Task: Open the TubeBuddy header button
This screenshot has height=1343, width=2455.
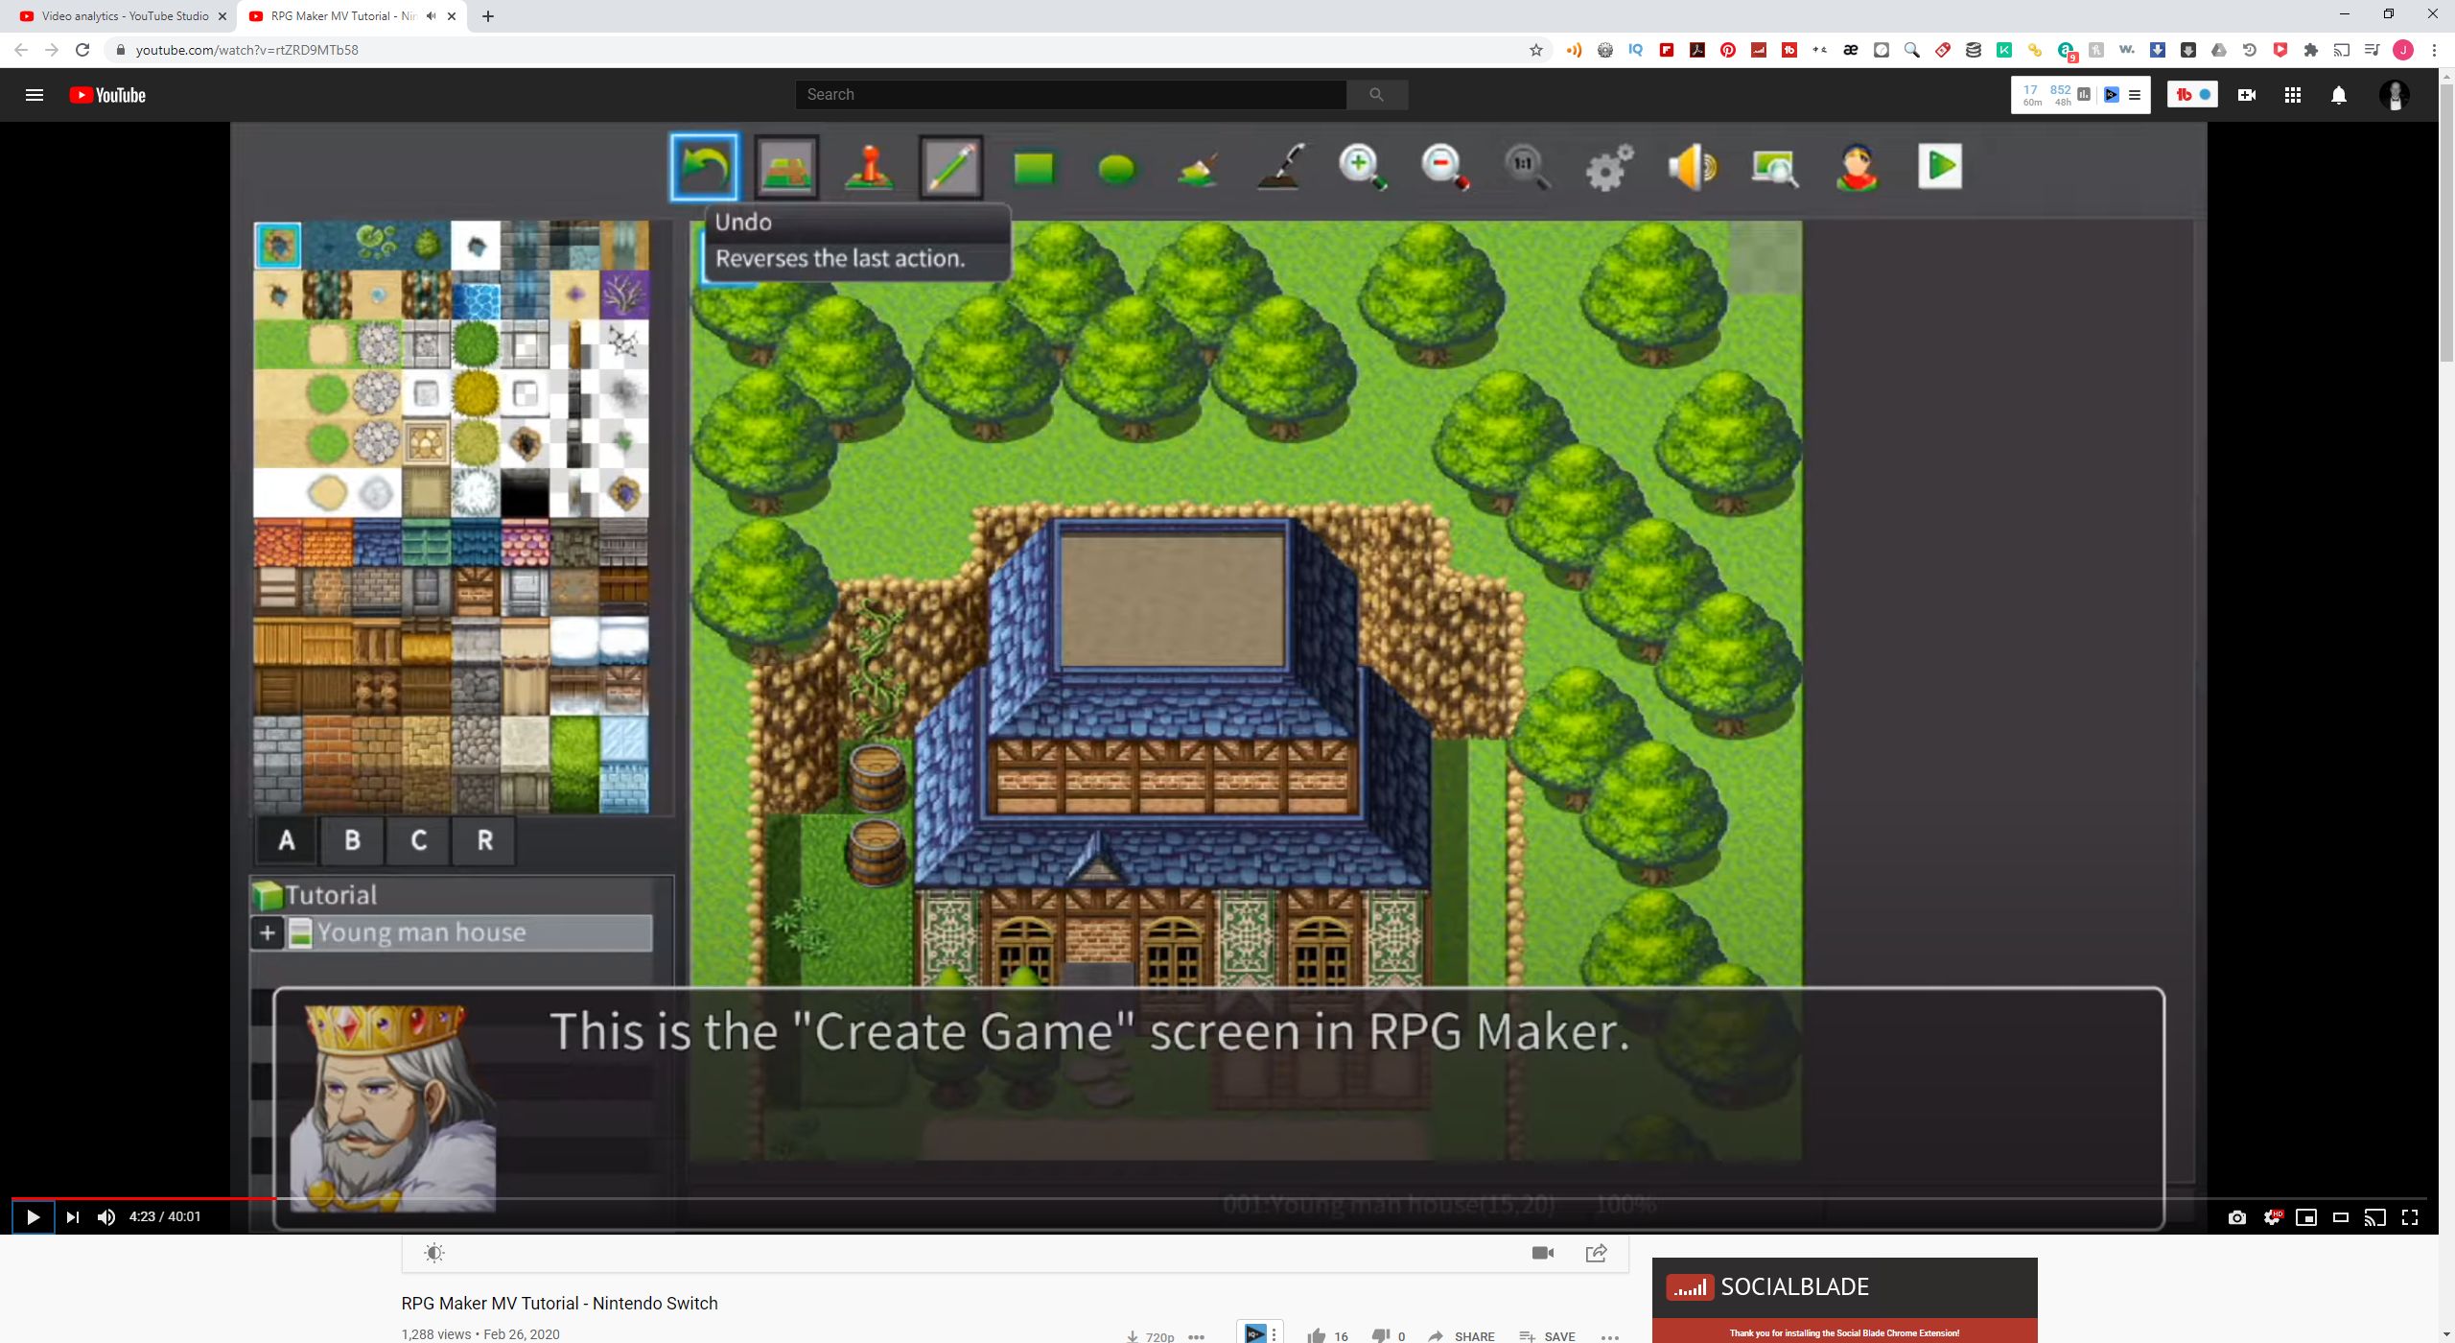Action: coord(2192,95)
